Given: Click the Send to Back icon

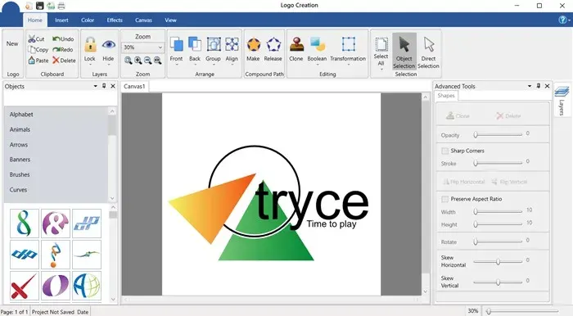Looking at the screenshot, I should [195, 44].
